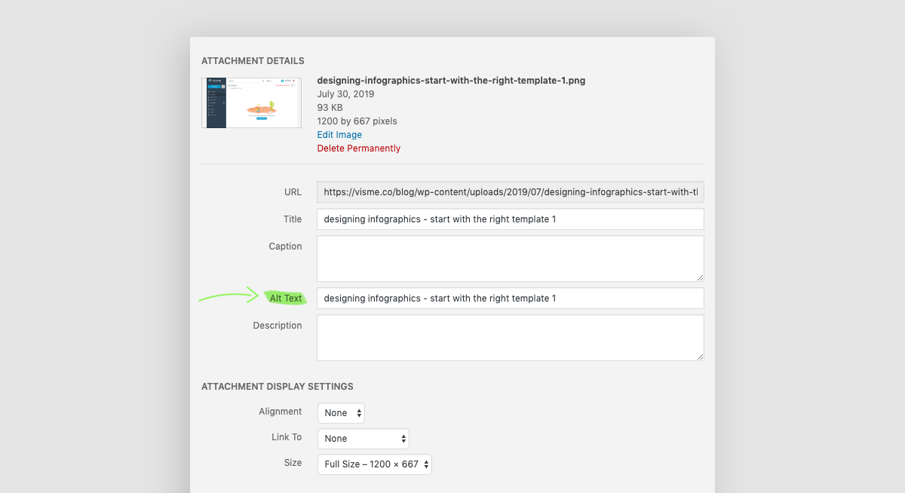This screenshot has width=905, height=493.
Task: Click inside the Alt Text input box
Action: click(x=510, y=299)
